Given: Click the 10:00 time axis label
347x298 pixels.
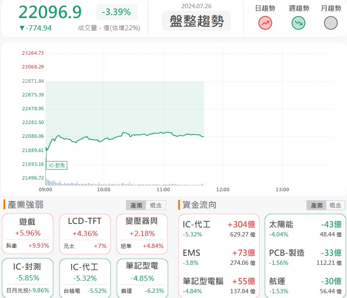Looking at the screenshot, I should point(104,189).
